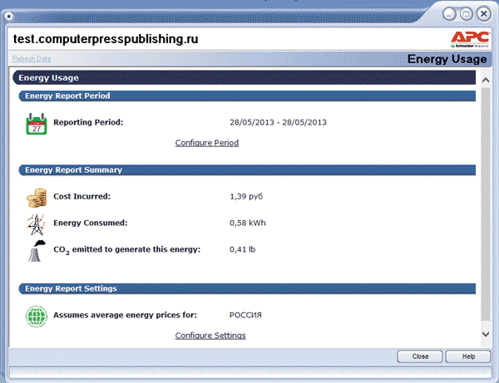The width and height of the screenshot is (499, 383).
Task: Click the scrollbar up arrow
Action: pos(486,78)
